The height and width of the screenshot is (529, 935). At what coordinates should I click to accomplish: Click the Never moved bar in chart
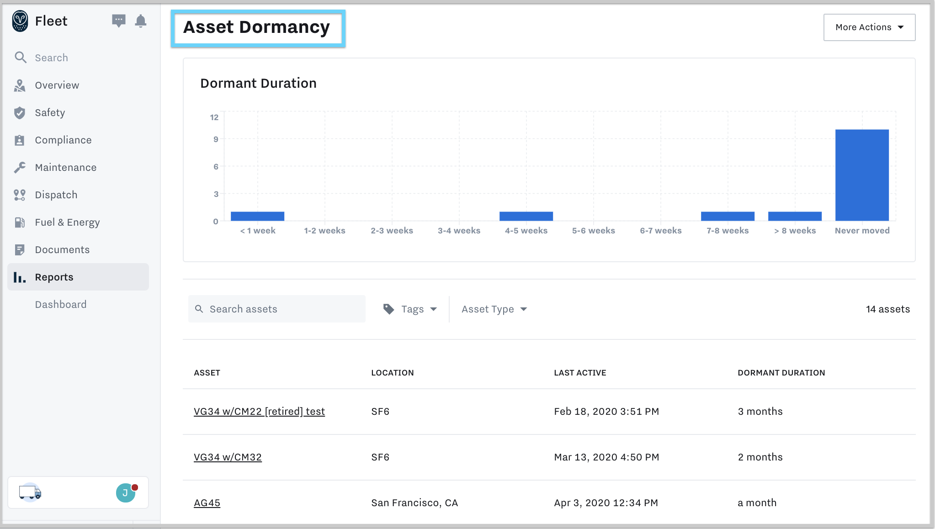tap(862, 175)
